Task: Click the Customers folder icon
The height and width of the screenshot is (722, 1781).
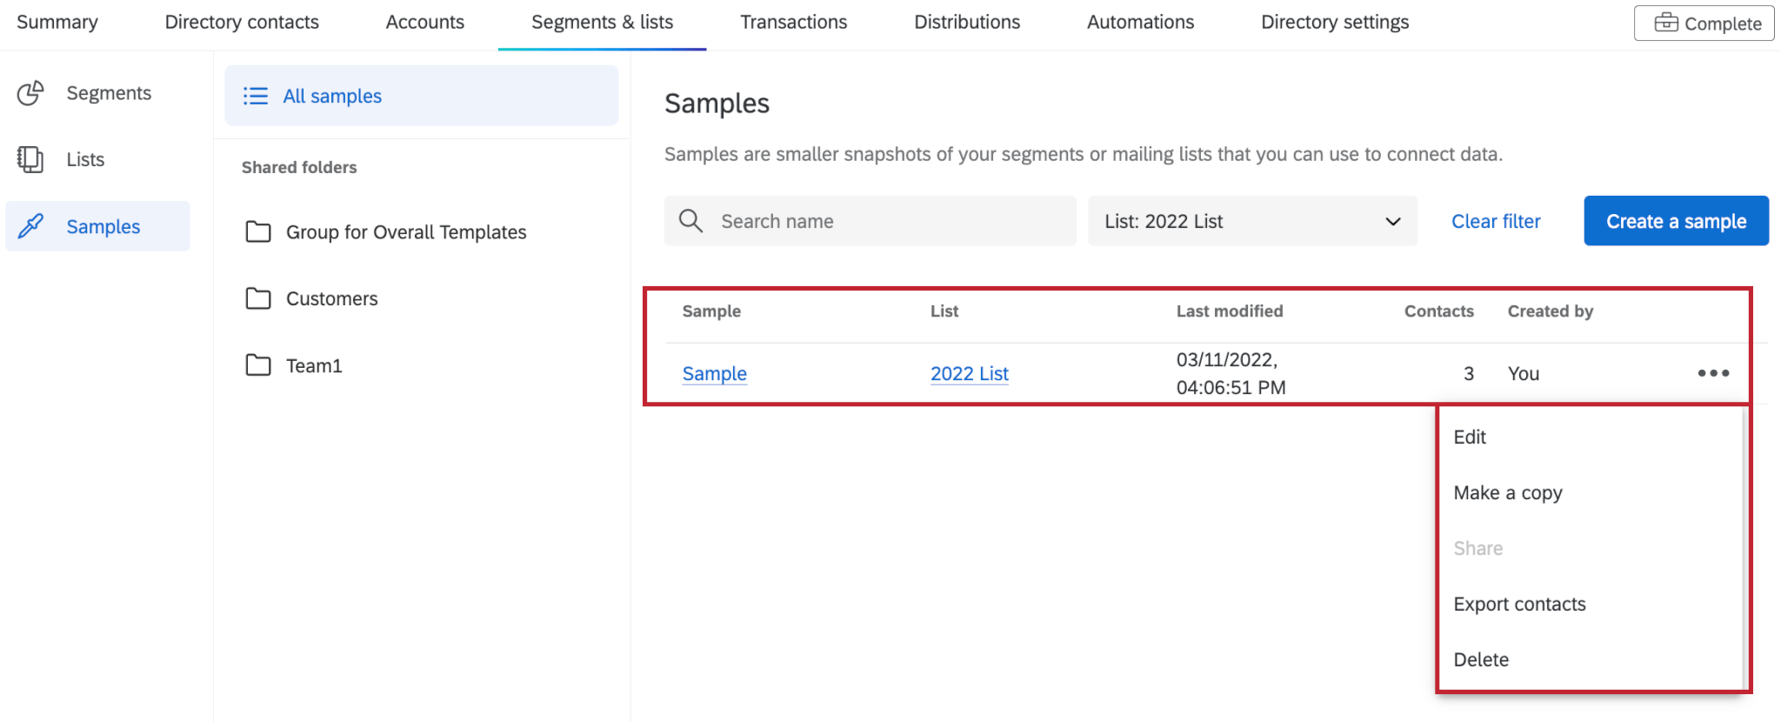Action: coord(258,298)
